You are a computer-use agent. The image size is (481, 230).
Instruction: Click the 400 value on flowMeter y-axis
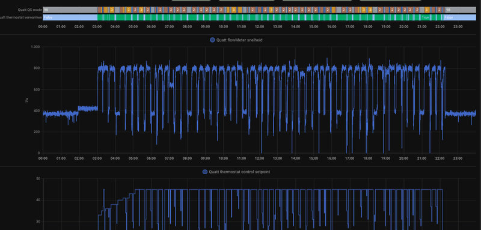[37, 110]
